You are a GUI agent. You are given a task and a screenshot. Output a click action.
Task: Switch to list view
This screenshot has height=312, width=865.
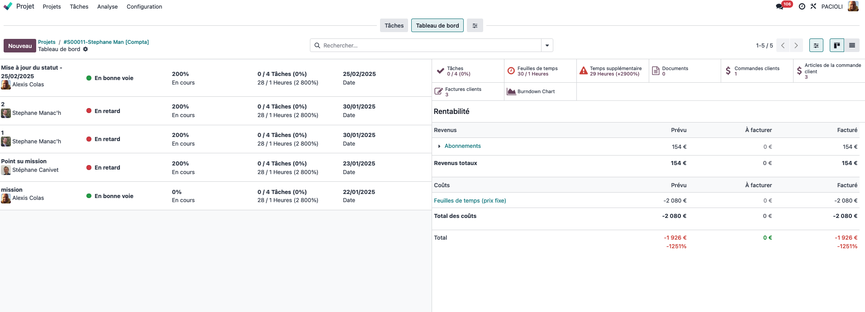852,45
